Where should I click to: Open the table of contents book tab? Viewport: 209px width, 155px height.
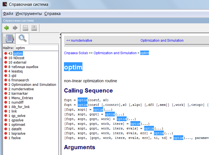coord(9,39)
